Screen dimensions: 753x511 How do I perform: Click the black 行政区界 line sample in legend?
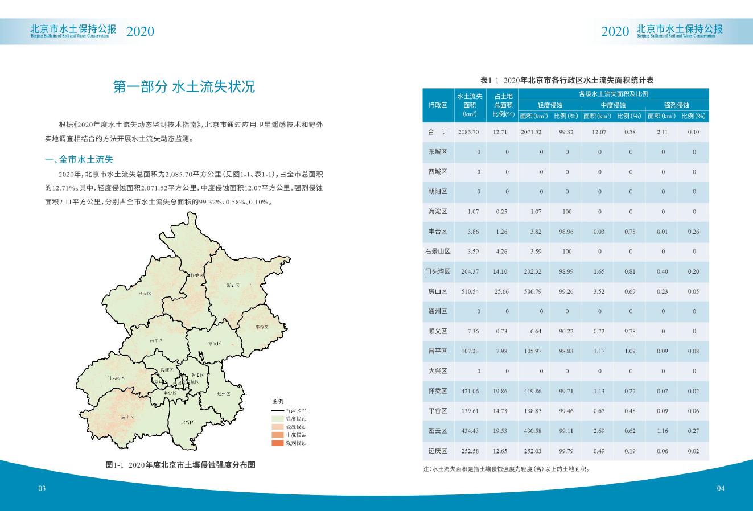click(277, 410)
